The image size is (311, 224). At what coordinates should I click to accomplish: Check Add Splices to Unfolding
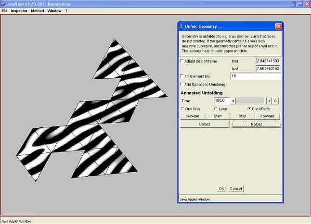tap(182, 85)
